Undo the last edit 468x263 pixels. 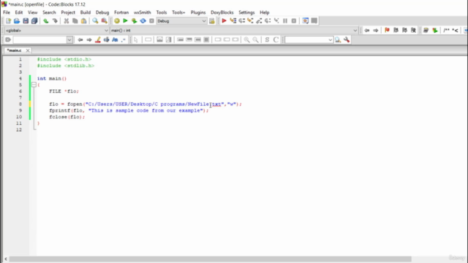point(45,21)
